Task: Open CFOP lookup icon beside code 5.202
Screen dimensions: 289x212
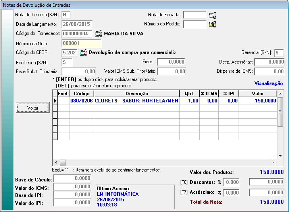Action: [x=83, y=52]
